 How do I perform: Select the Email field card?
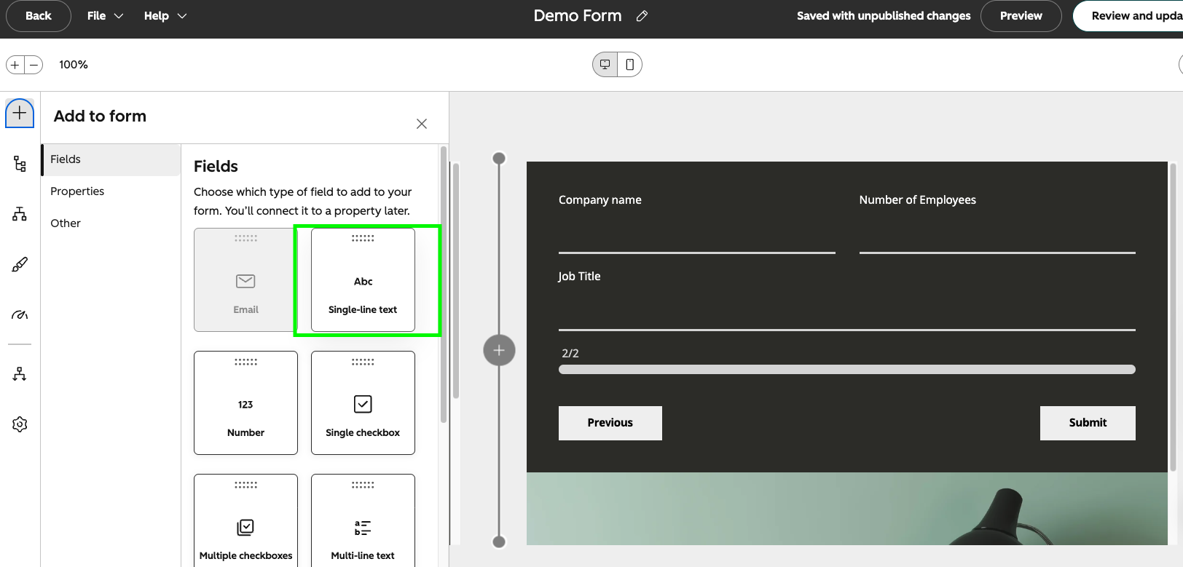pyautogui.click(x=245, y=280)
